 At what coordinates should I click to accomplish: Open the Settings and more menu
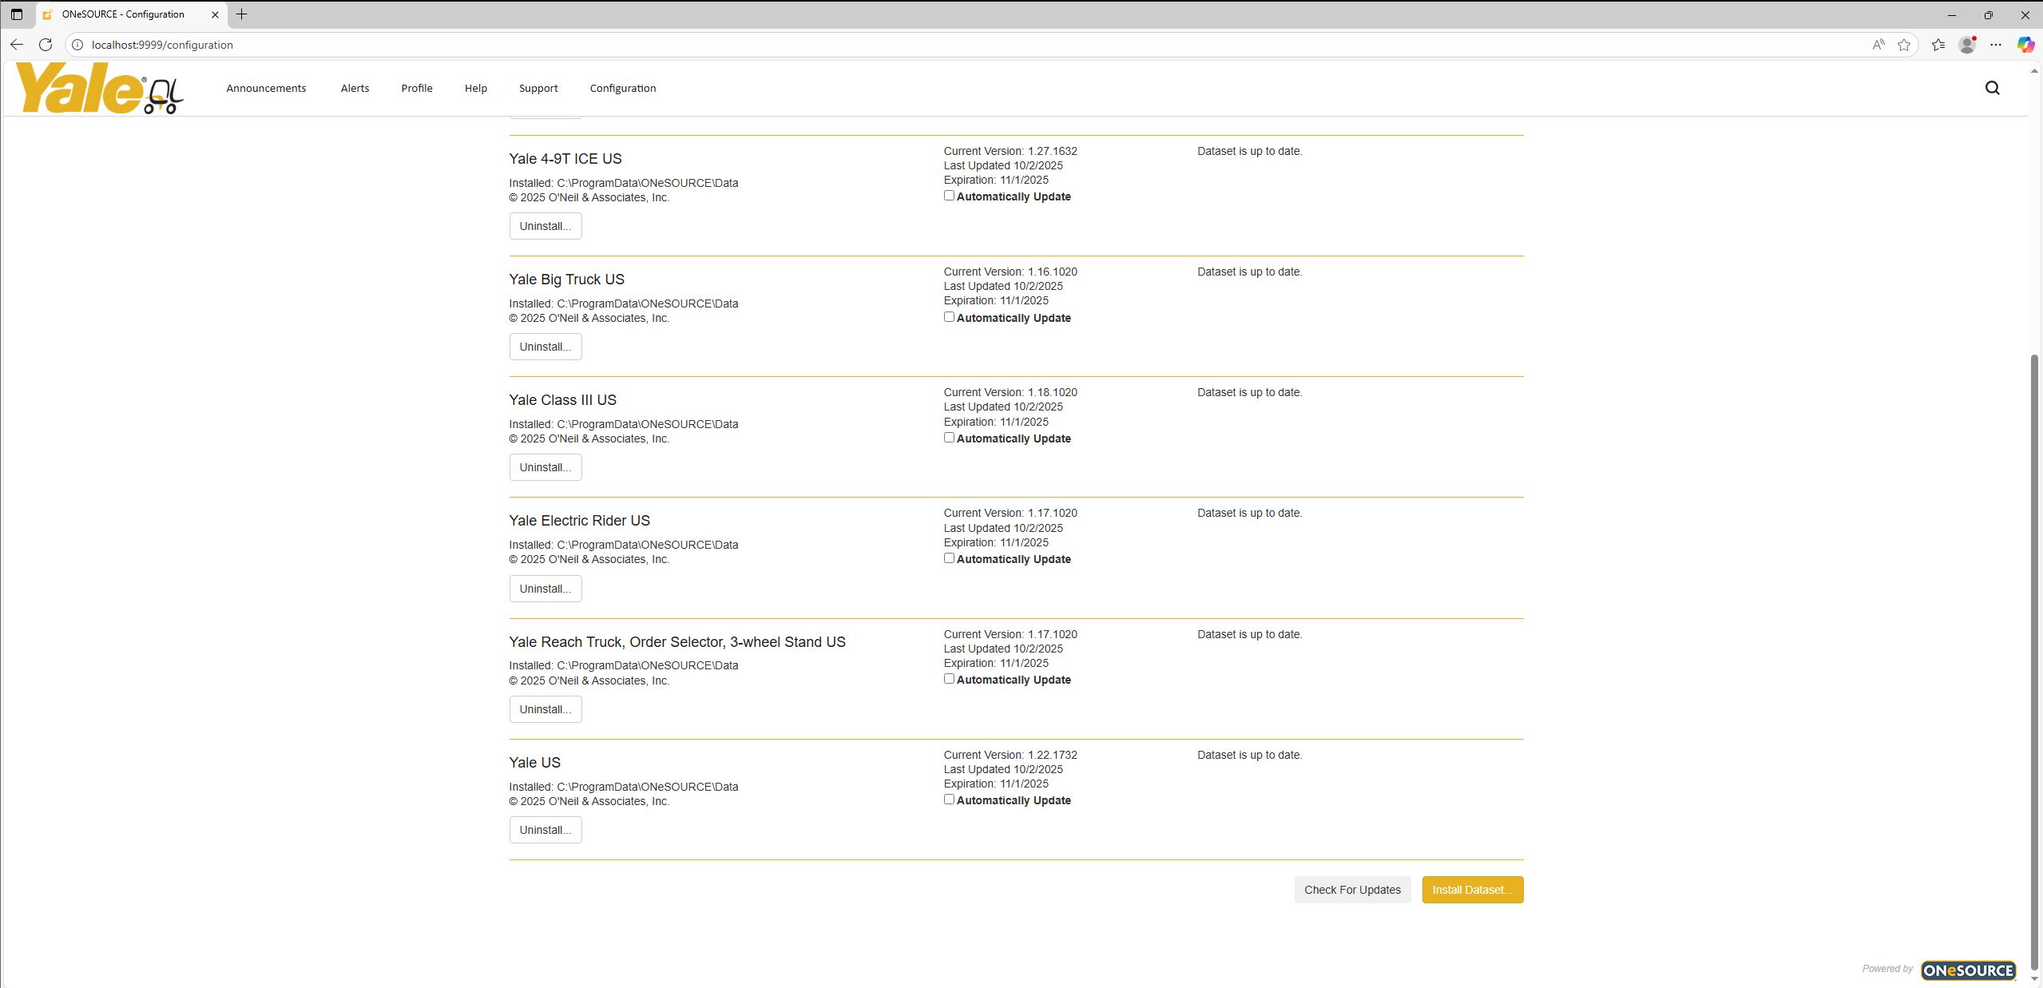click(x=1997, y=45)
